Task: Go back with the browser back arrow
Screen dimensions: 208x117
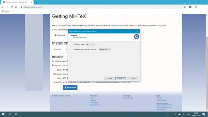Action: coord(3,7)
